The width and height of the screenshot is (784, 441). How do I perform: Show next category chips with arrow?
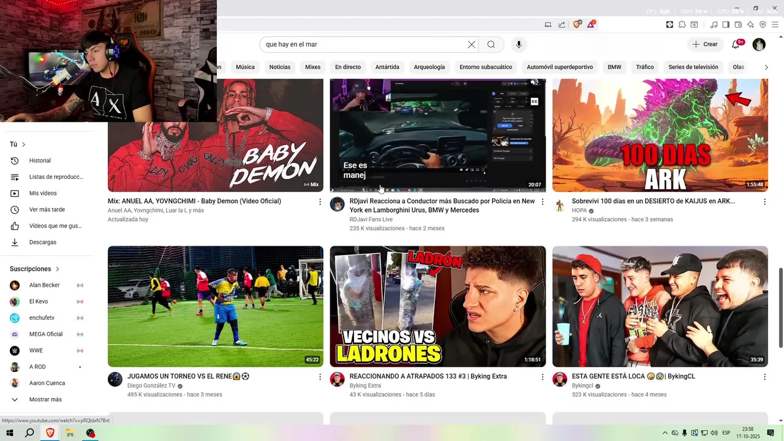[766, 67]
